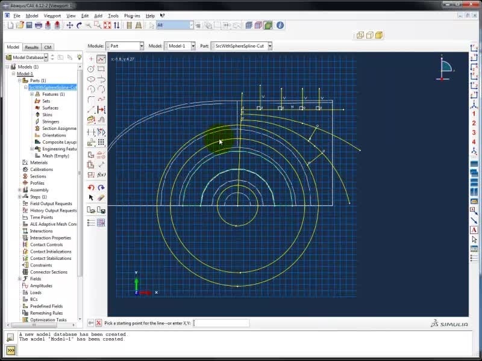
Task: Expand the Features (1) tree node
Action: point(32,94)
